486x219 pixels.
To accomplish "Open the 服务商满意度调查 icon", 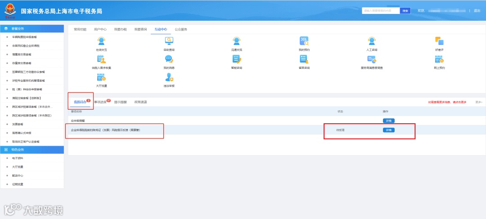I will (x=372, y=59).
